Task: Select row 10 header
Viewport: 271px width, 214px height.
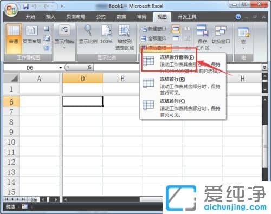Action: pos(11,142)
